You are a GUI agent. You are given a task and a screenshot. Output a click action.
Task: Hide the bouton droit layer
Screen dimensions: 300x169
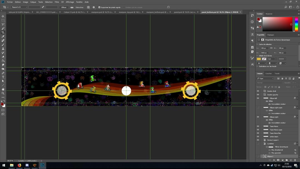pos(258,91)
